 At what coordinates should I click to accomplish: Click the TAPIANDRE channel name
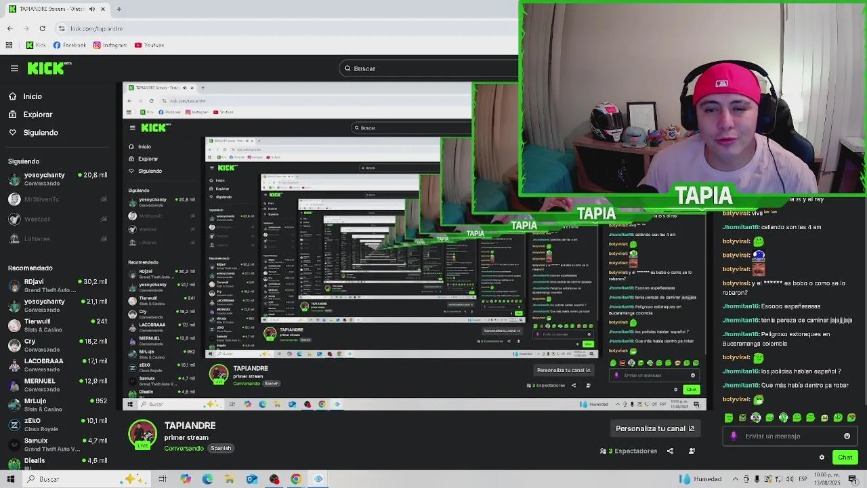pos(190,426)
